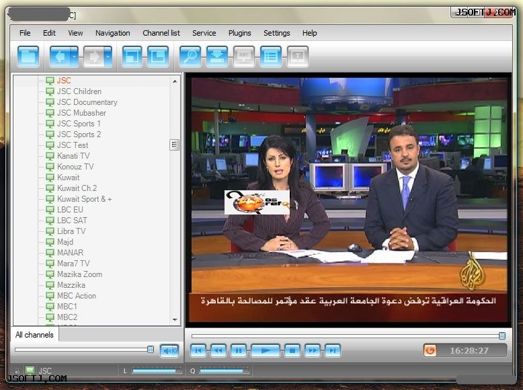Open file with the folder toolbar icon
Viewport: 523px width, 390px height.
(28, 56)
